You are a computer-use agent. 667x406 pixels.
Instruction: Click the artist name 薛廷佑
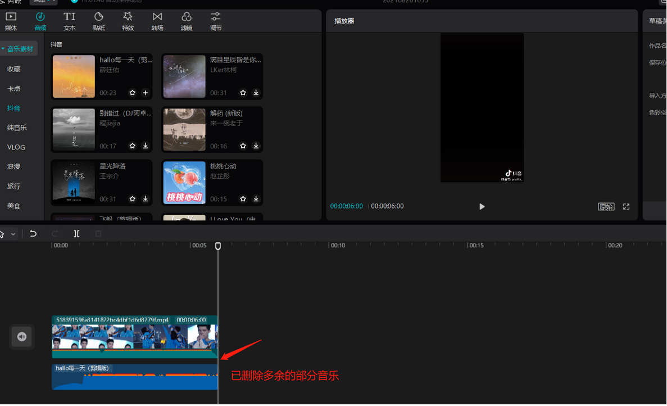tap(110, 70)
